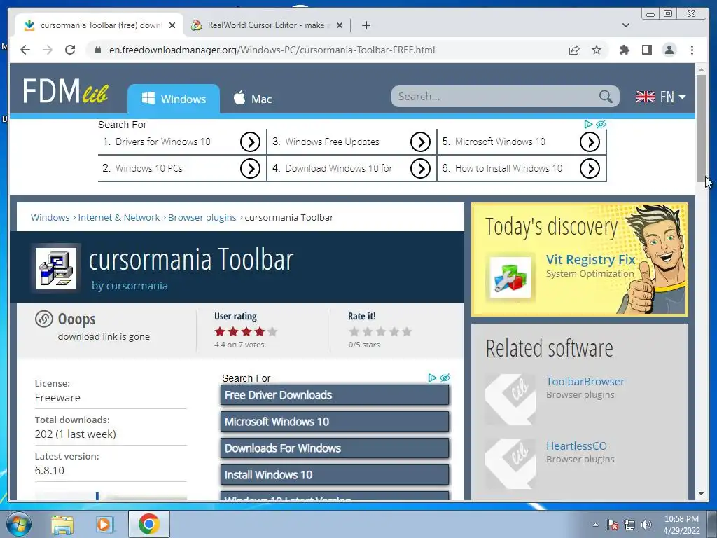717x538 pixels.
Task: Open the Vit Registry Fix link
Action: pyautogui.click(x=591, y=259)
